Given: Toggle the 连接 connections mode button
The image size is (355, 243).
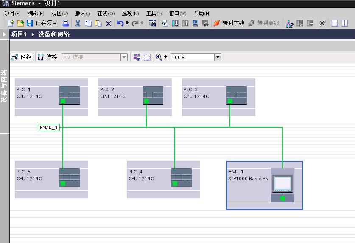Looking at the screenshot, I should tap(48, 57).
